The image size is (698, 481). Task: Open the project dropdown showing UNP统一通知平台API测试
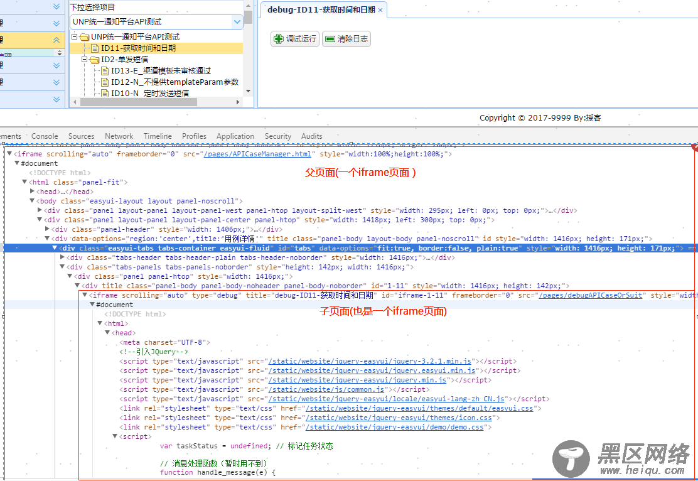(237, 21)
